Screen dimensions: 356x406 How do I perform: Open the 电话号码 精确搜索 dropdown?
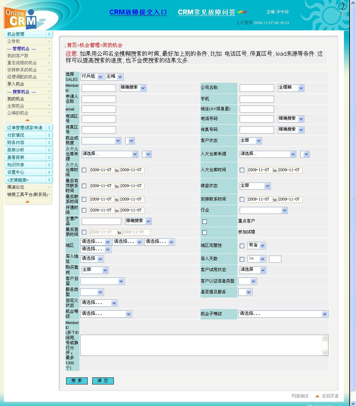[x=291, y=119]
